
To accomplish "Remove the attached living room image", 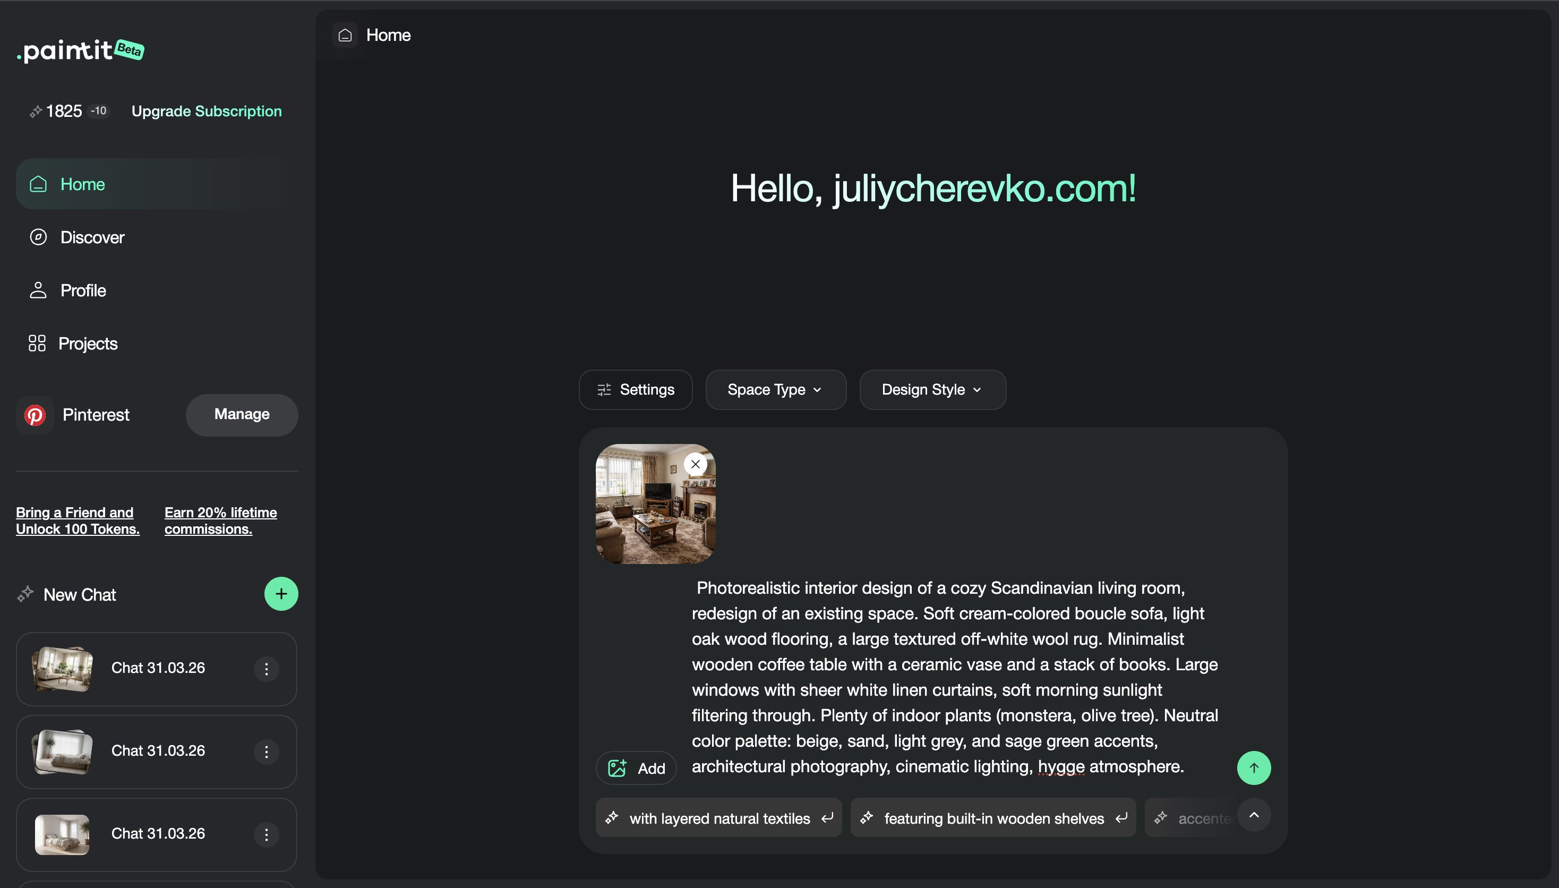I will coord(695,464).
